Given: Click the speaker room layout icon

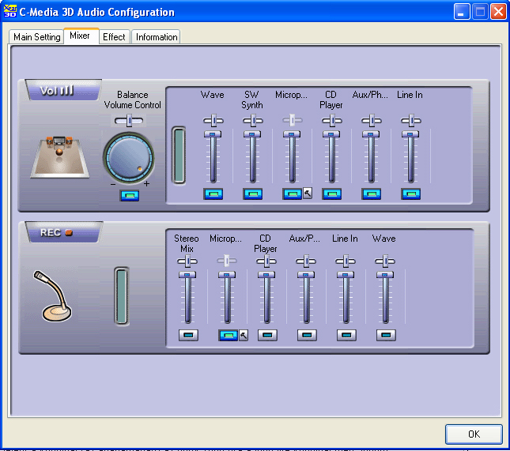Looking at the screenshot, I should 60,157.
